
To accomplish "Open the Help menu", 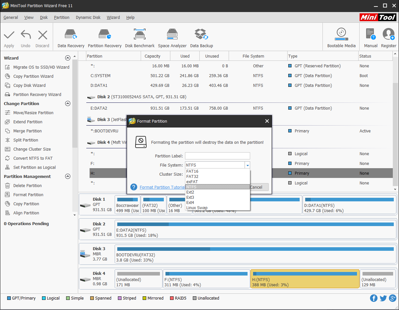I will [x=130, y=18].
